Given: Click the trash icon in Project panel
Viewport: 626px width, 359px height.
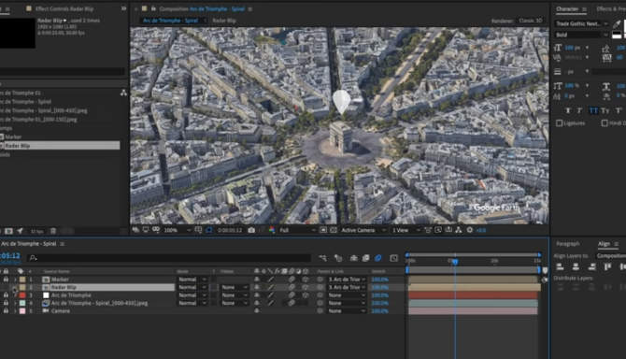Looking at the screenshot, I should [x=53, y=231].
